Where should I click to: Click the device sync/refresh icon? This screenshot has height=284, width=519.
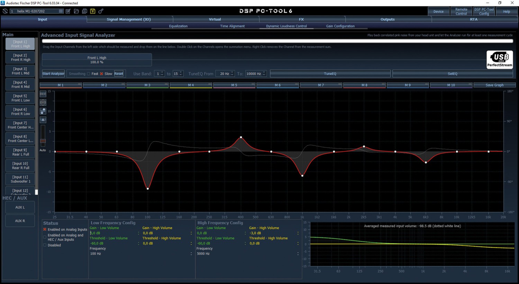click(x=5, y=11)
